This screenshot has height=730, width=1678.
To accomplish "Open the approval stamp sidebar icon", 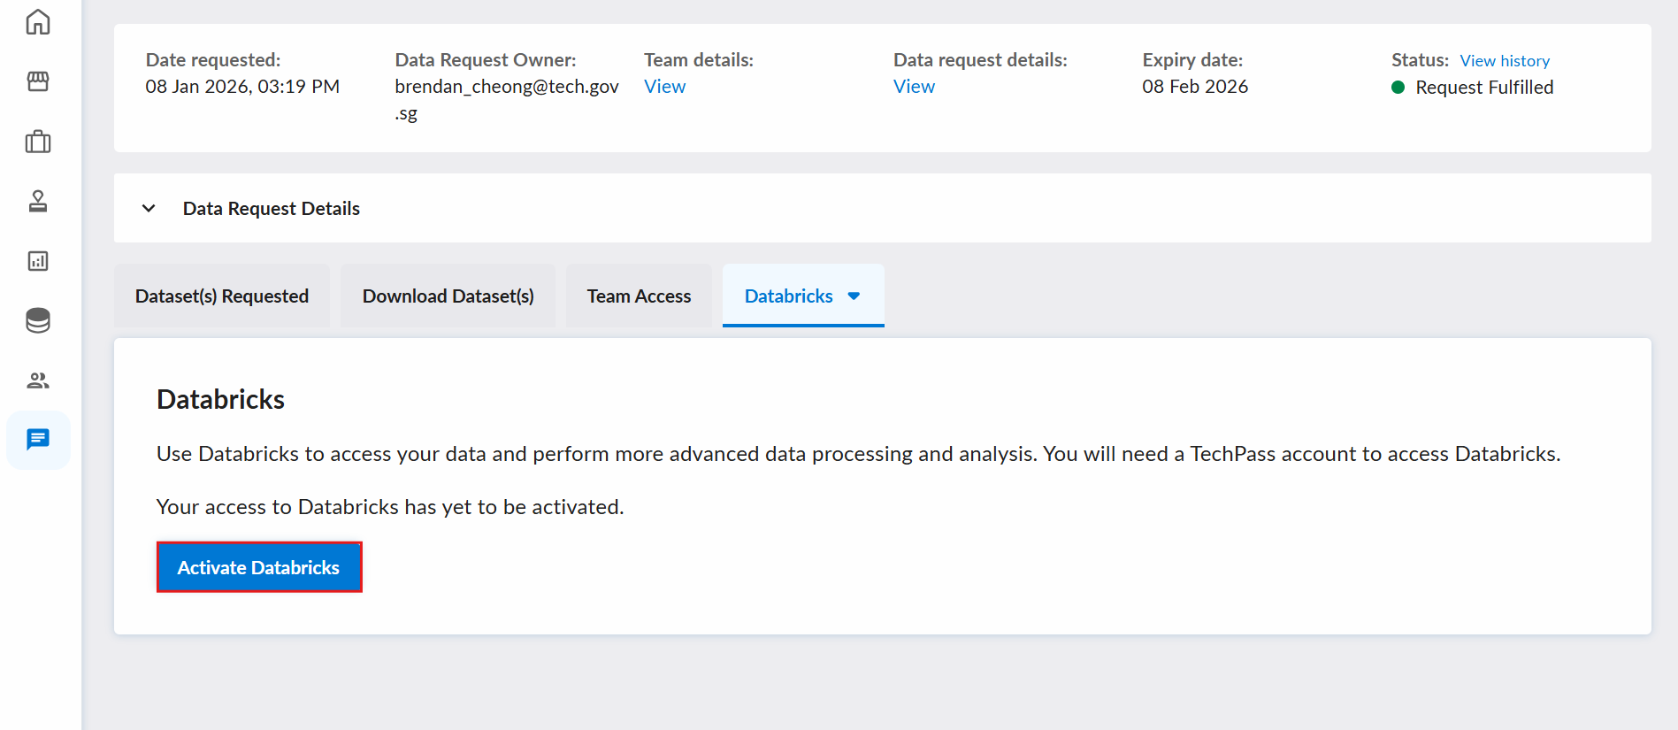I will coord(38,201).
